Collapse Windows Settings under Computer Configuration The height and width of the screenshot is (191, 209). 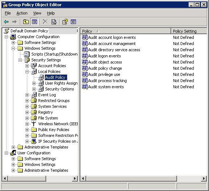click(x=13, y=48)
